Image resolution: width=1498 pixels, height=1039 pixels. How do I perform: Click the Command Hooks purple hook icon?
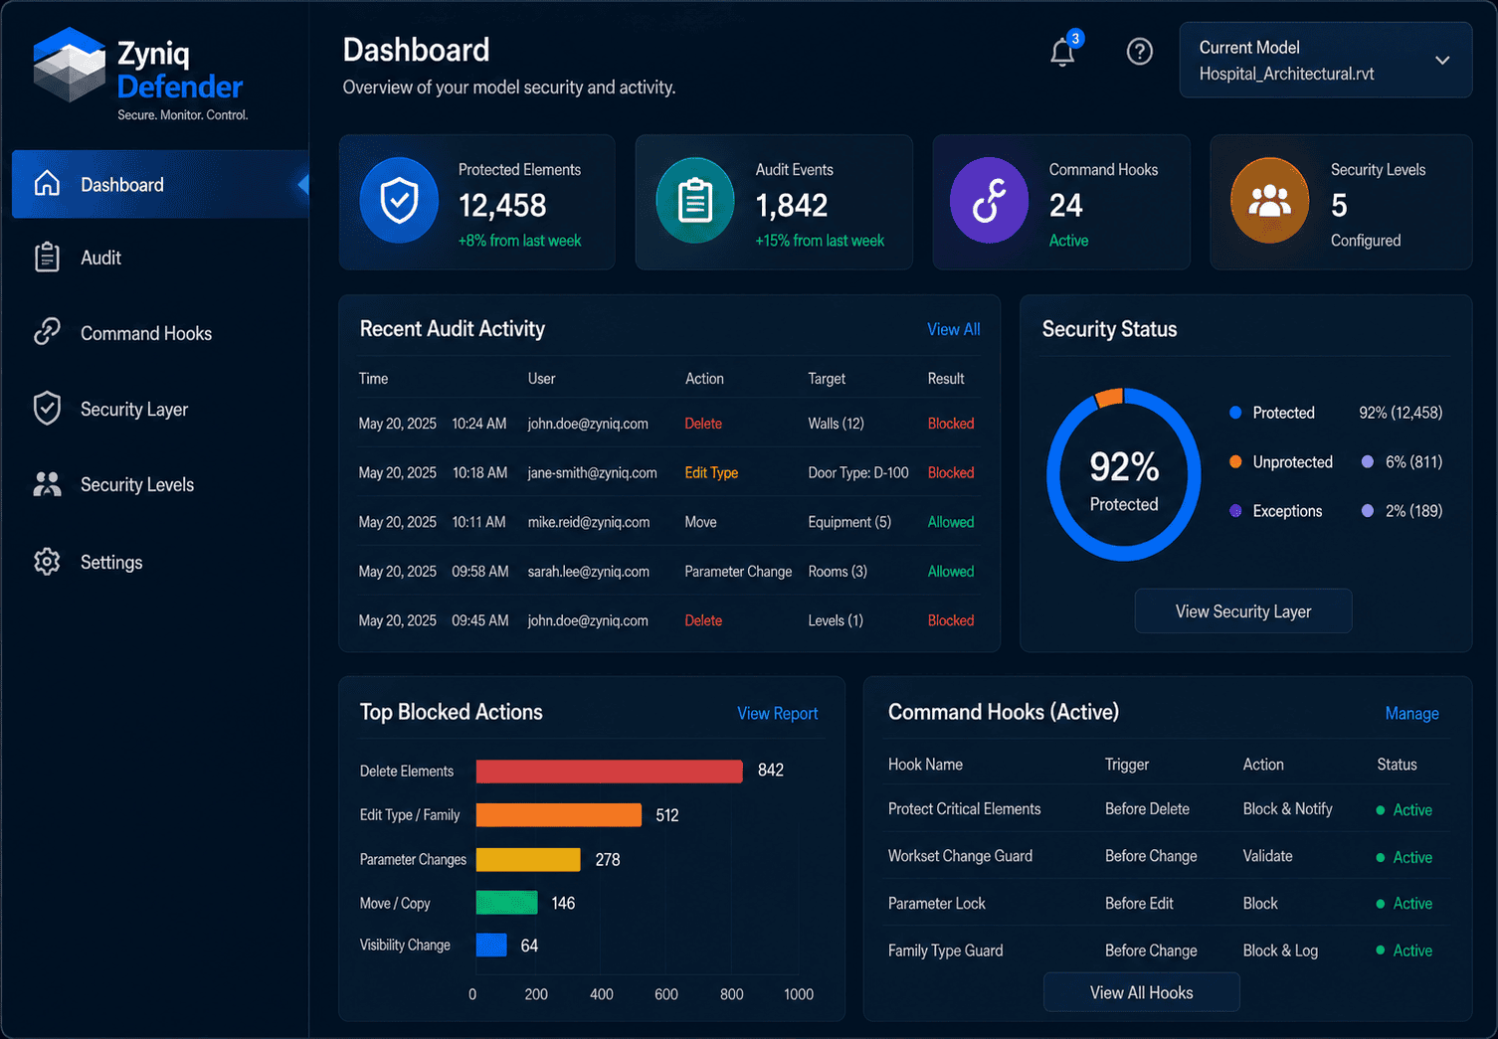pyautogui.click(x=989, y=201)
